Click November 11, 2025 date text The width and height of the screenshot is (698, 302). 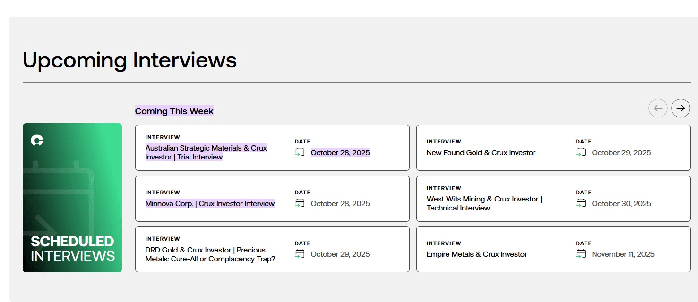pyautogui.click(x=623, y=254)
